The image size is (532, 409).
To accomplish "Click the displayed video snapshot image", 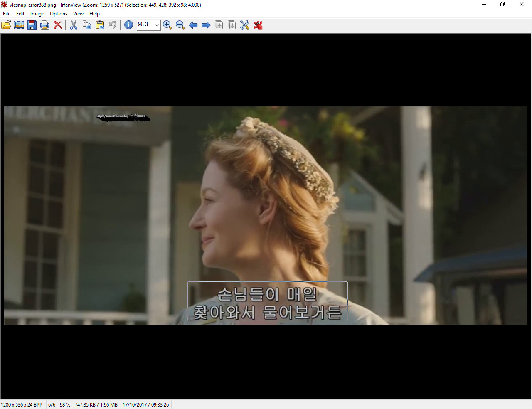I will 266,216.
